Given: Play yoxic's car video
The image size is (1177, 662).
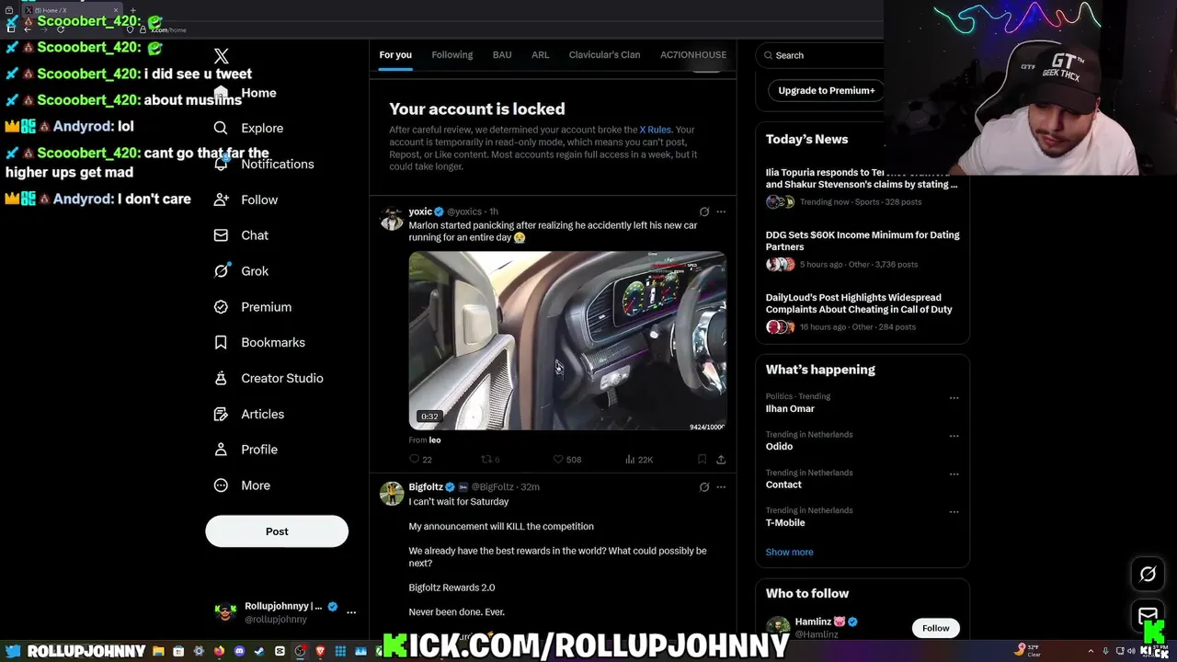Looking at the screenshot, I should point(567,340).
